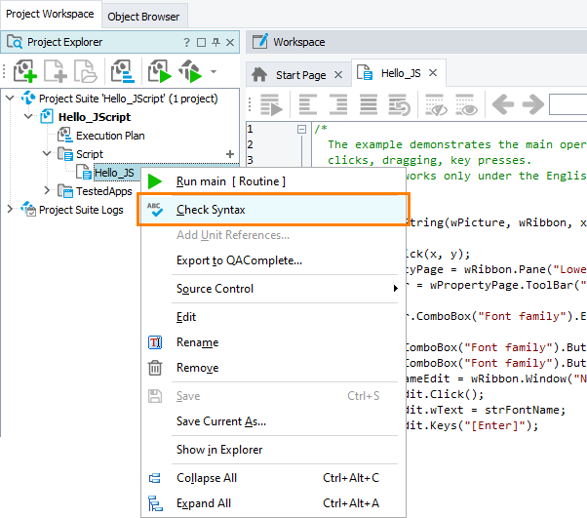Expand the Project Suite Logs node

[x=11, y=210]
